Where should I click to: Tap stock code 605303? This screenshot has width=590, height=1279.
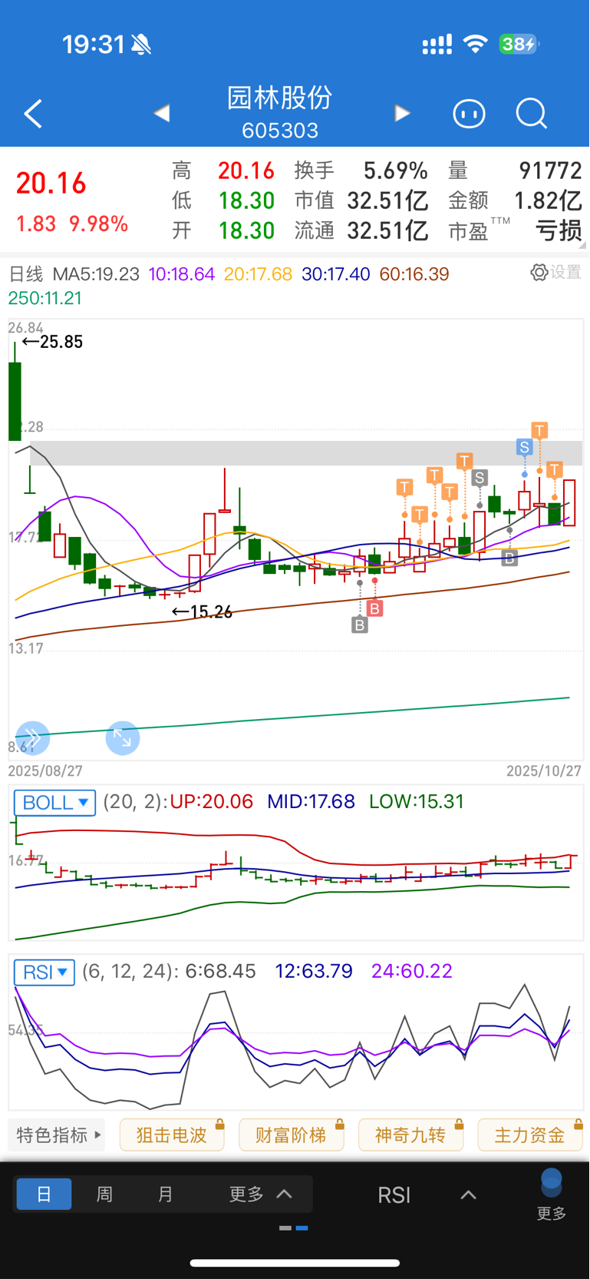click(x=280, y=131)
